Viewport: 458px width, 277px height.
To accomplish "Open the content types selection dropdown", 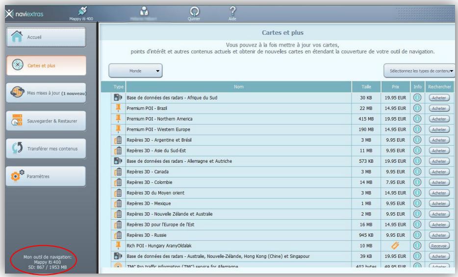I will click(x=419, y=71).
